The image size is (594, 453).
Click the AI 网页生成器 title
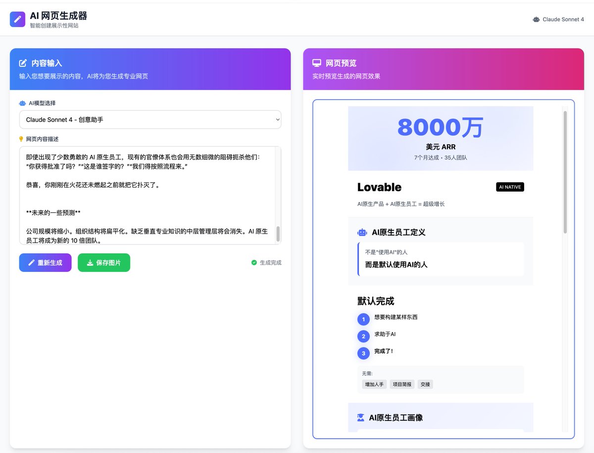pos(58,16)
